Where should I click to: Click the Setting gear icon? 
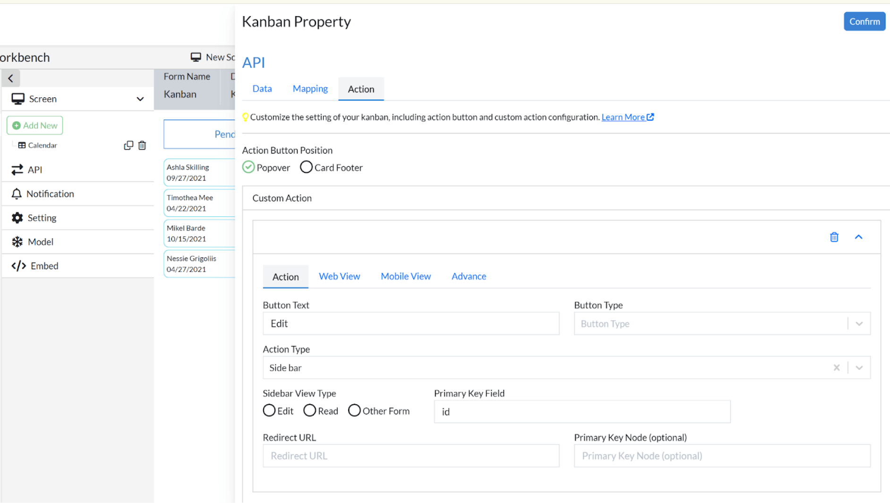(x=17, y=218)
